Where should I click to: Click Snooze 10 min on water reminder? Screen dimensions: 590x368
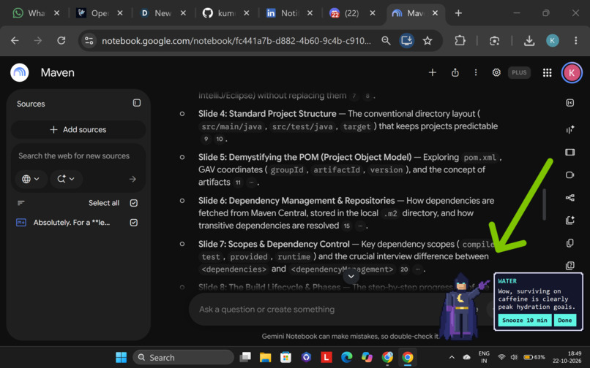tap(525, 321)
